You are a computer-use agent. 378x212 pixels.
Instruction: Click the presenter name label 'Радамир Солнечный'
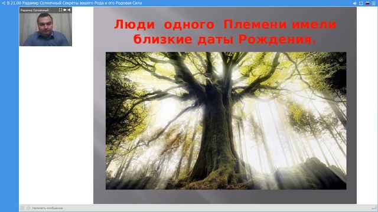(34, 10)
